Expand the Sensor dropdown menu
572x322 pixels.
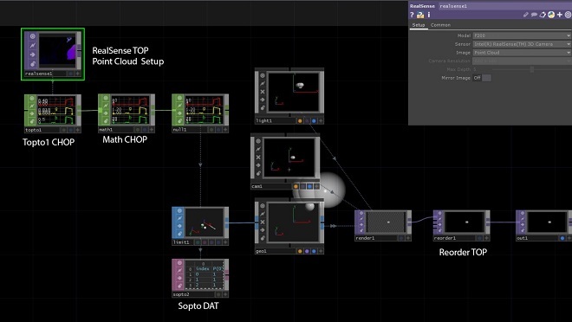point(522,44)
